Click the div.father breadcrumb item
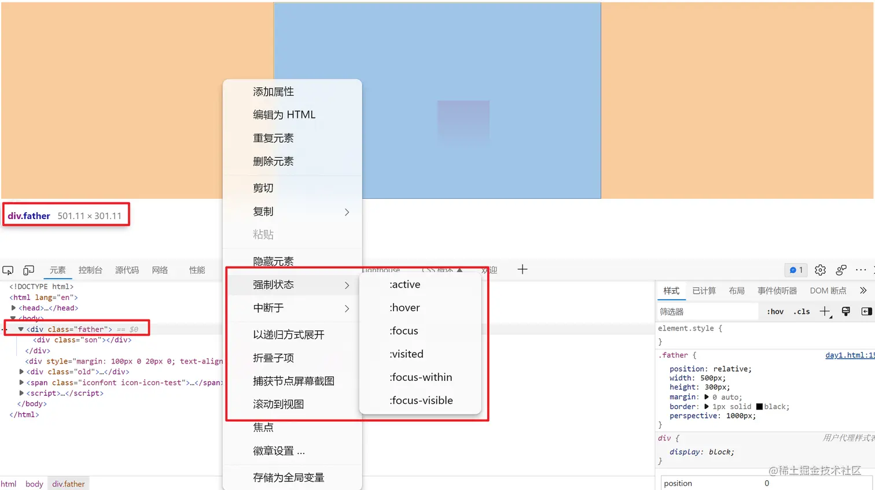The height and width of the screenshot is (490, 875). pyautogui.click(x=68, y=484)
